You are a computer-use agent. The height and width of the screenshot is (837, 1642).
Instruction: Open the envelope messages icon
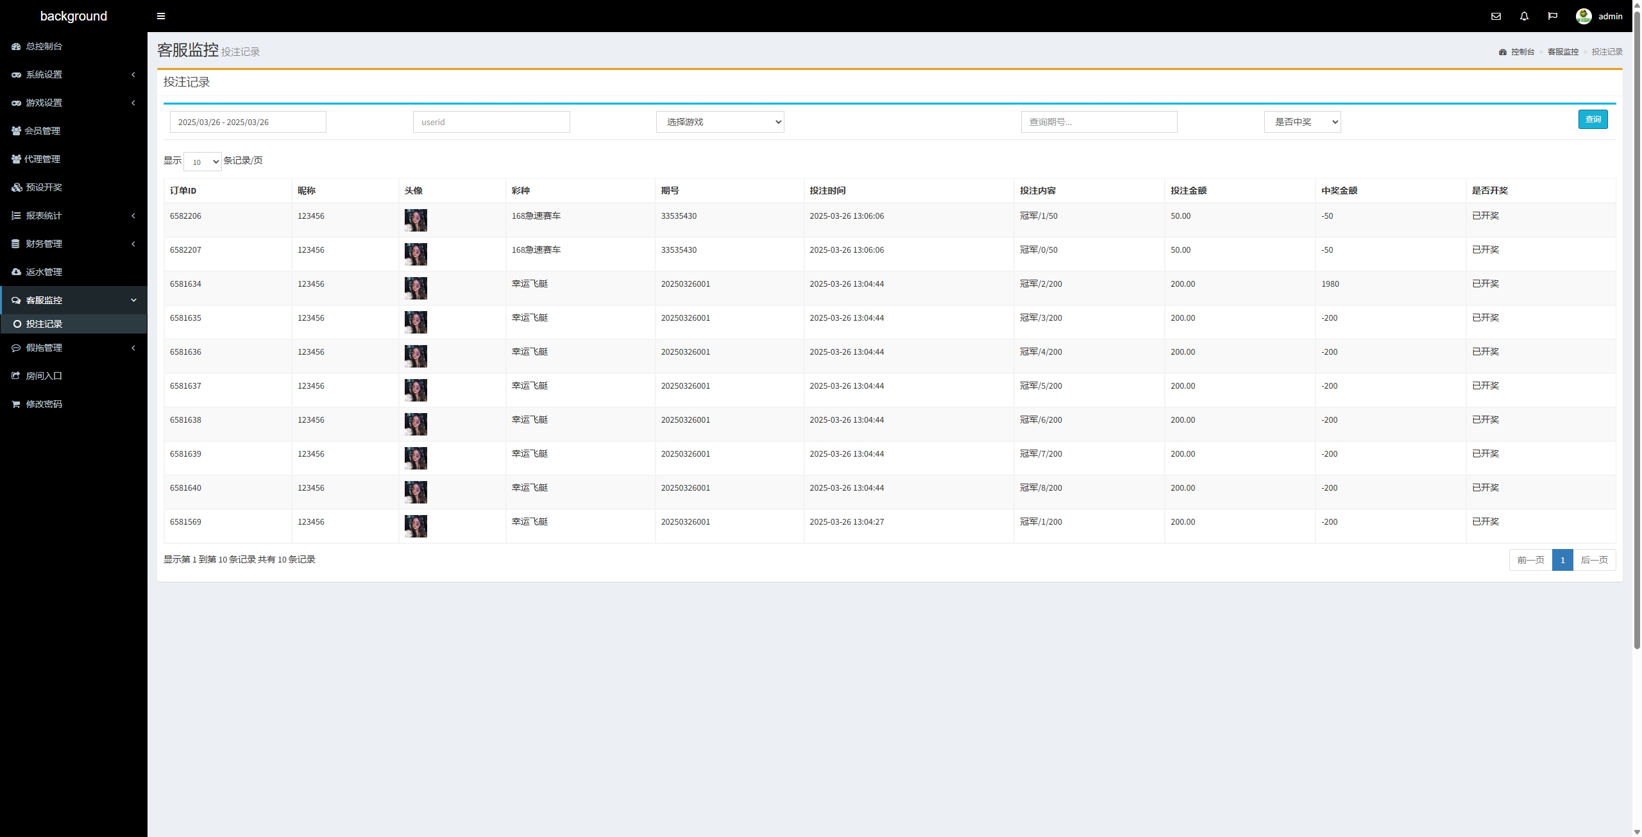[1496, 16]
